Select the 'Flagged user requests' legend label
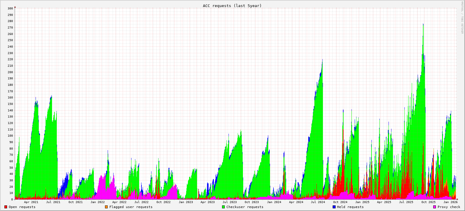465x211 pixels. coord(131,207)
